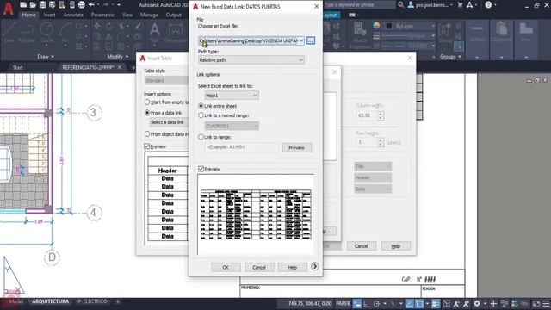
Task: Open the Home ribbon tab
Action: coord(28,15)
